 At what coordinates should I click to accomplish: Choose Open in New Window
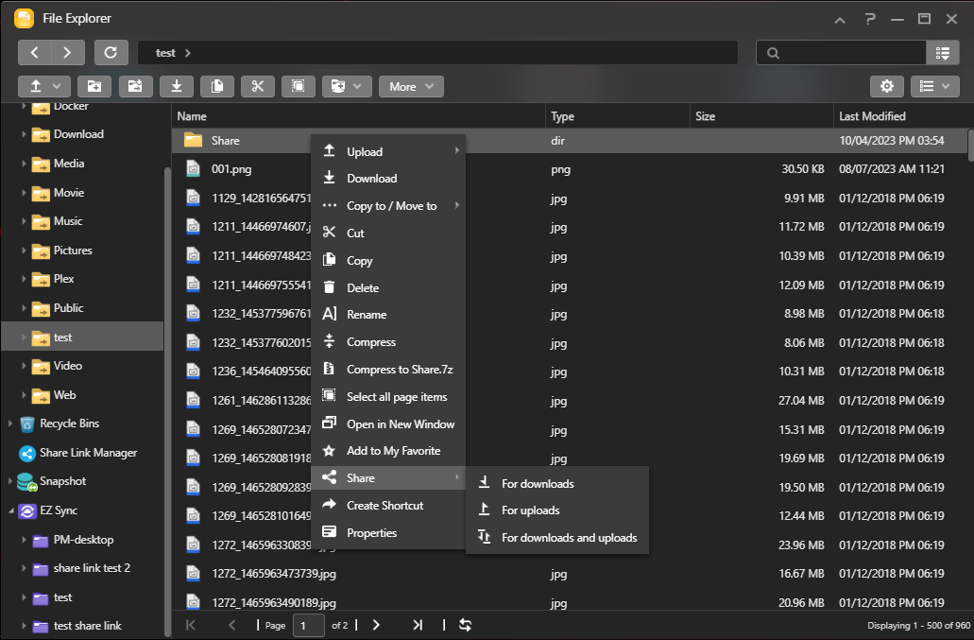click(388, 424)
